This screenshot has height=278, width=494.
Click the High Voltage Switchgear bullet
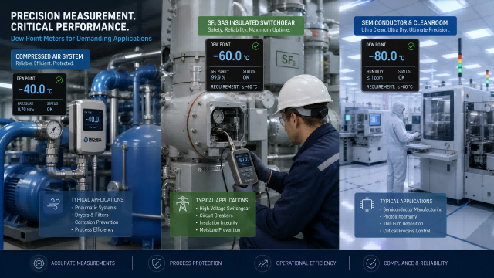[x=223, y=208]
